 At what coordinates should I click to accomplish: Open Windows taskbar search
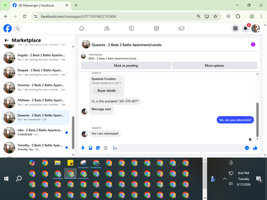(x=19, y=179)
